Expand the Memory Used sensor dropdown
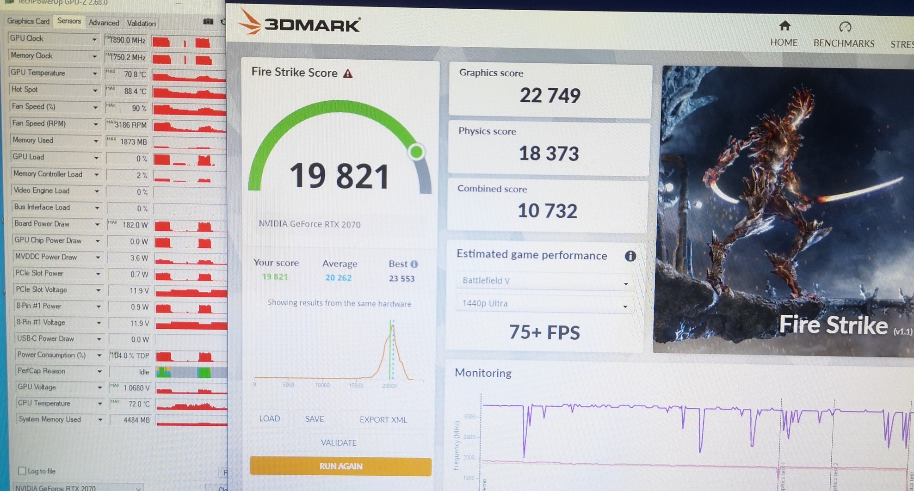This screenshot has width=914, height=491. point(96,141)
